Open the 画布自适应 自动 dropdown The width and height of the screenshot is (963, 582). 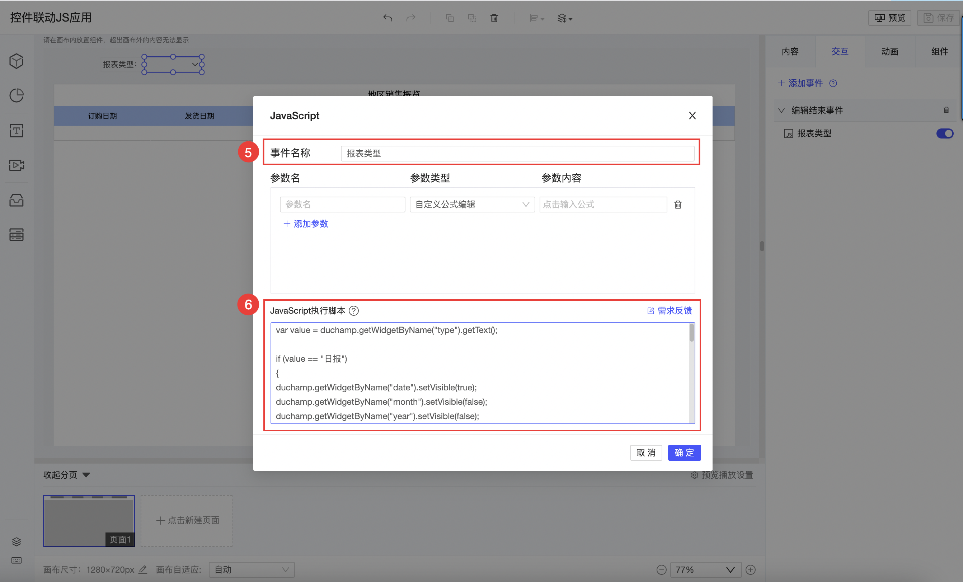click(x=252, y=569)
